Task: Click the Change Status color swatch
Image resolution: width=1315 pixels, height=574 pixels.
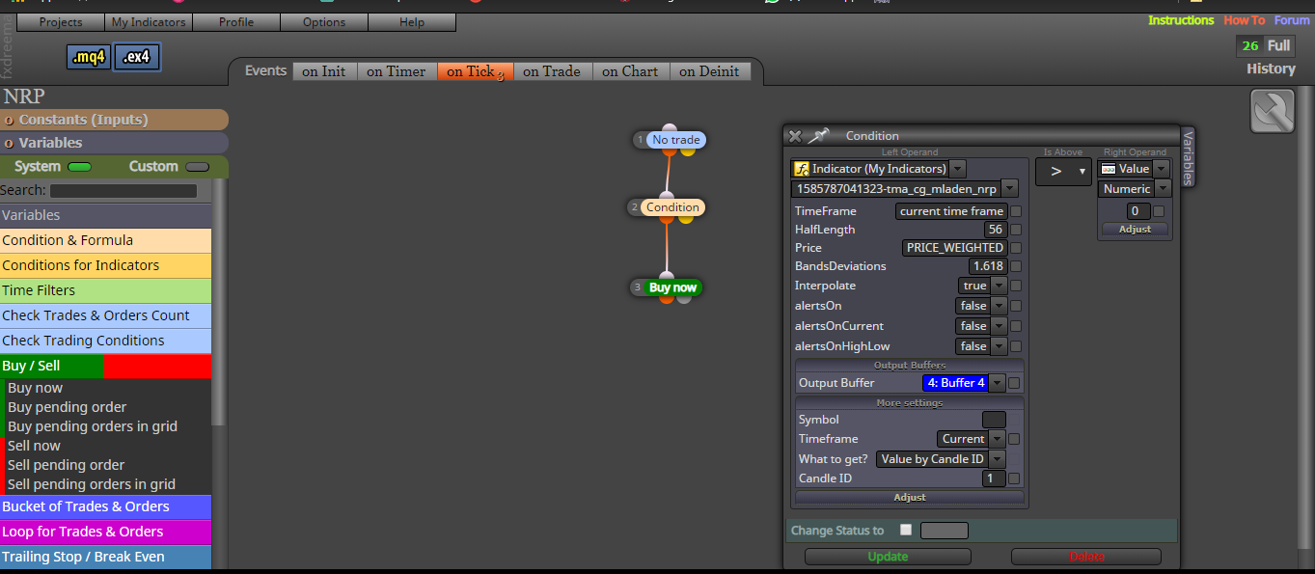Action: tap(944, 531)
